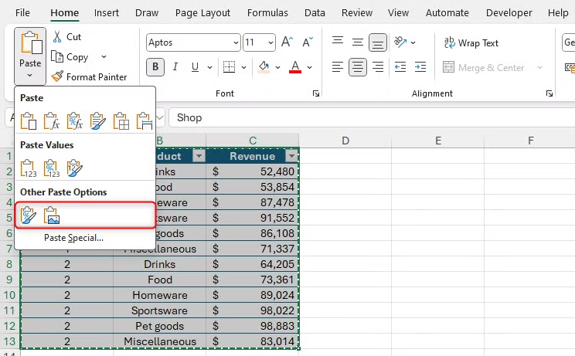Image resolution: width=575 pixels, height=356 pixels.
Task: Center text horizontally
Action: (358, 67)
